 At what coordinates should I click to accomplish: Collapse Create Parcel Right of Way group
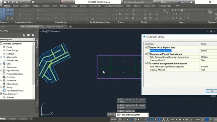(x=146, y=47)
